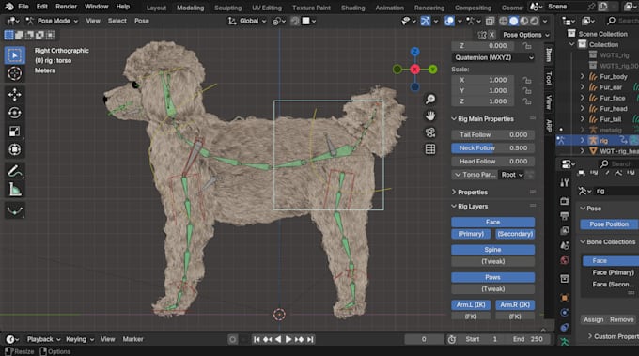
Task: Toggle the Face rig layer
Action: (x=492, y=222)
